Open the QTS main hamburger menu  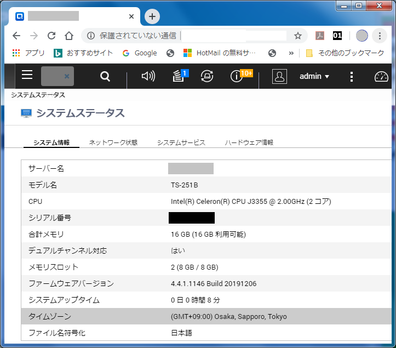27,75
